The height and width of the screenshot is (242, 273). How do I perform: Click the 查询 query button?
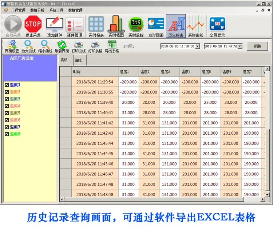click(257, 46)
